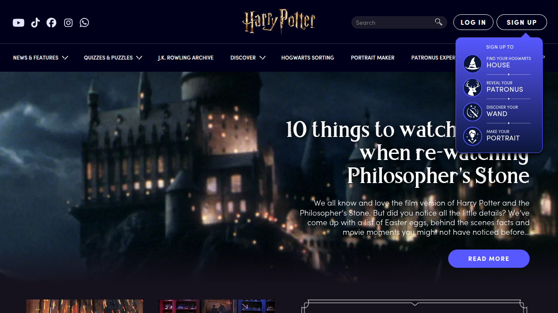
Task: Open the first article thumbnail below hero
Action: pos(85,306)
